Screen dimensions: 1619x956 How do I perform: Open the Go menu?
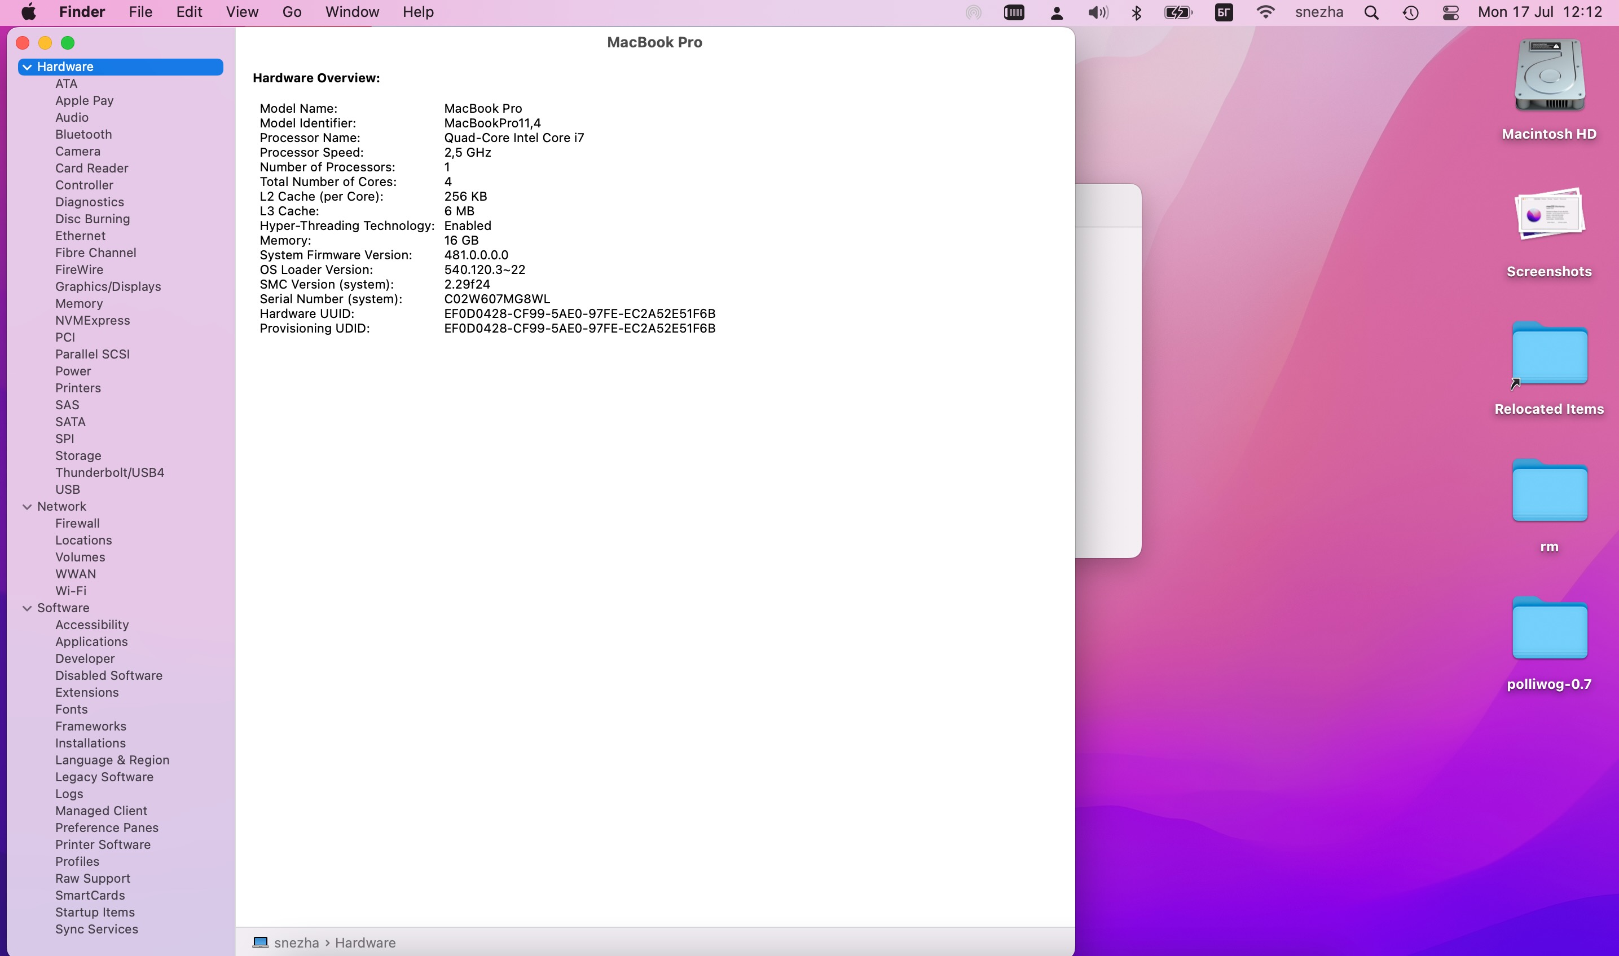[x=291, y=12]
